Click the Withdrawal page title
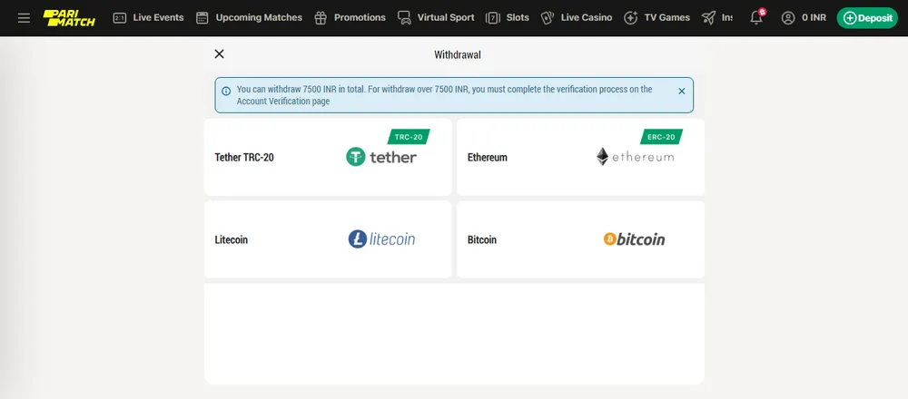This screenshot has height=399, width=908. 458,55
